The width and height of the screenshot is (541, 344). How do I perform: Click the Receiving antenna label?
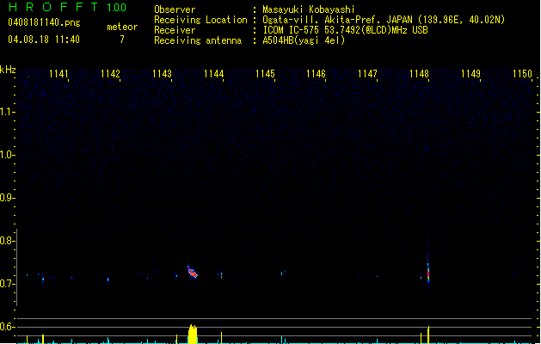coord(198,40)
